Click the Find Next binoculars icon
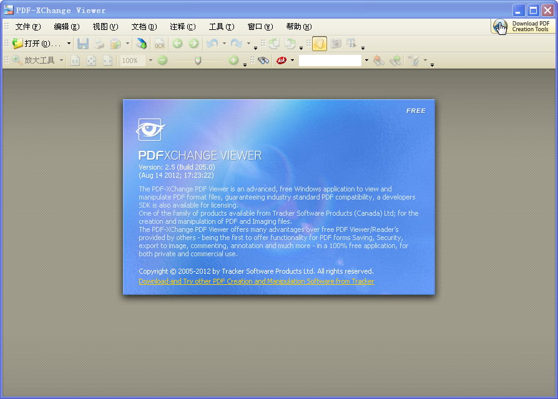 (x=395, y=60)
